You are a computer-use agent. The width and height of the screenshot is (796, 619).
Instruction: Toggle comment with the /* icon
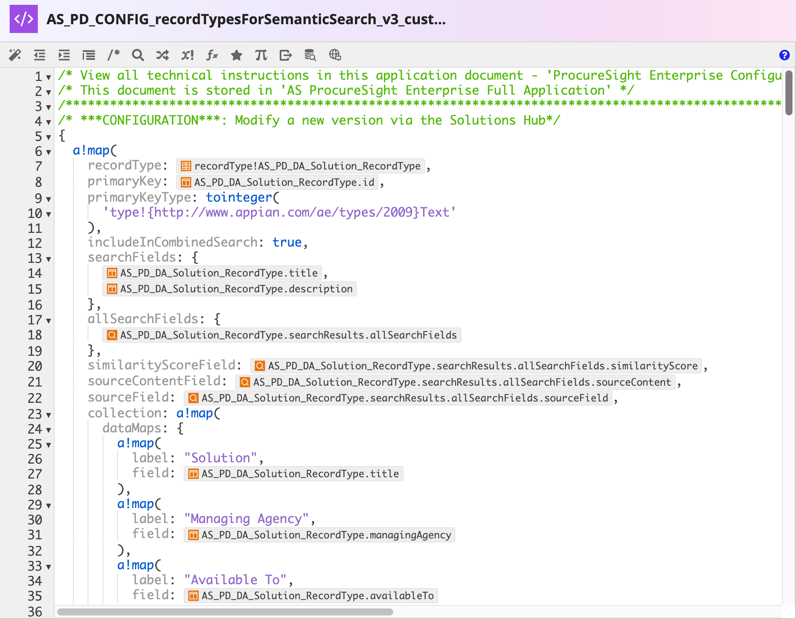coord(113,55)
